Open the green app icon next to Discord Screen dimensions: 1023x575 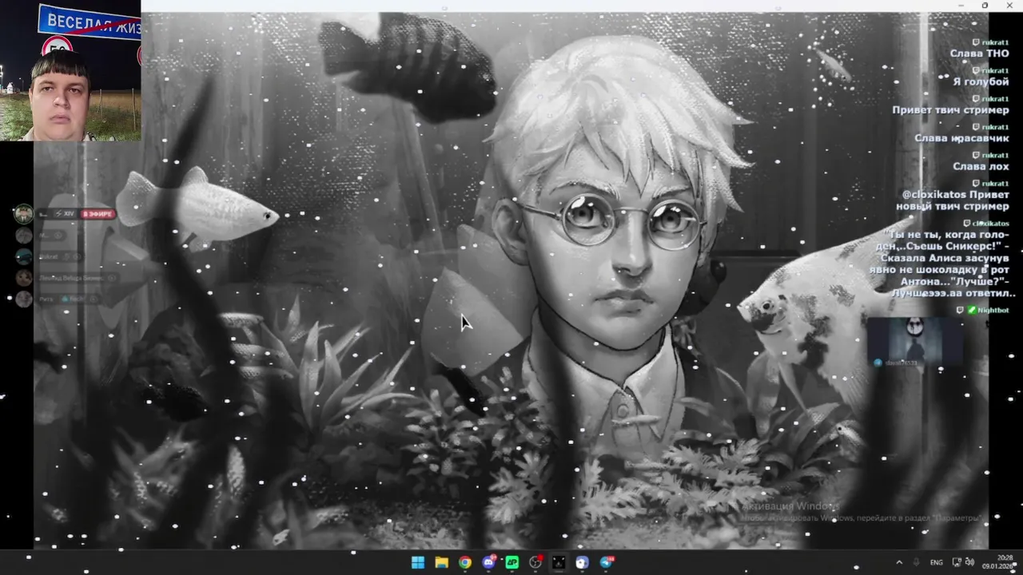(x=512, y=563)
